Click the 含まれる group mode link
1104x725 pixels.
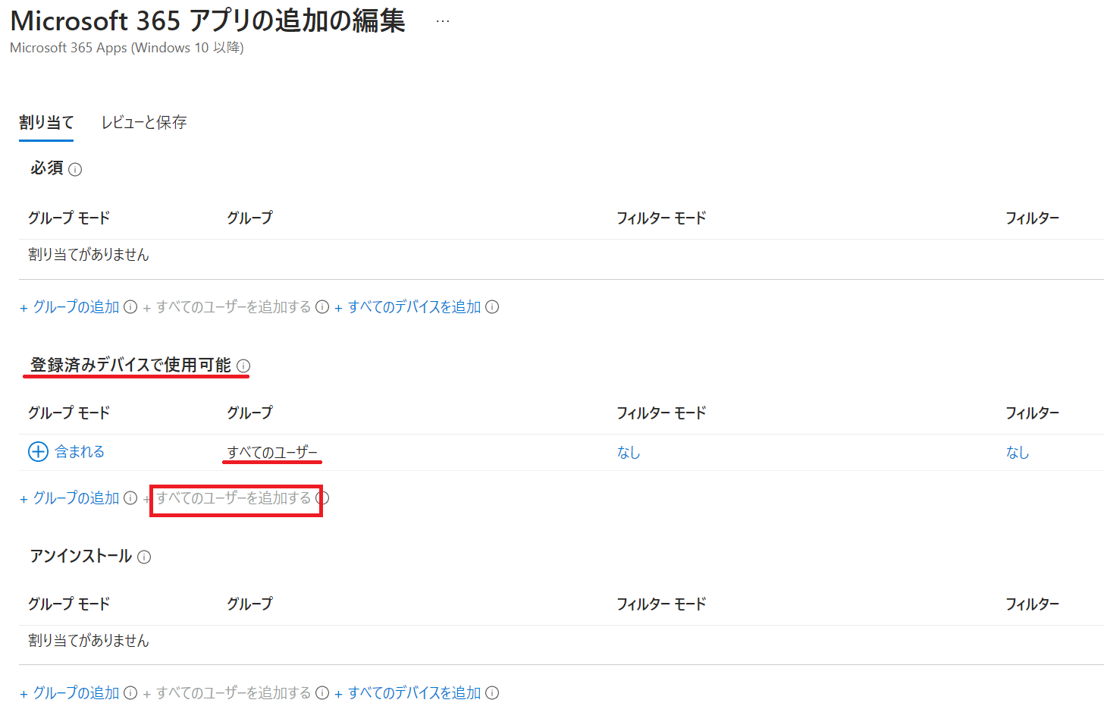tap(80, 452)
